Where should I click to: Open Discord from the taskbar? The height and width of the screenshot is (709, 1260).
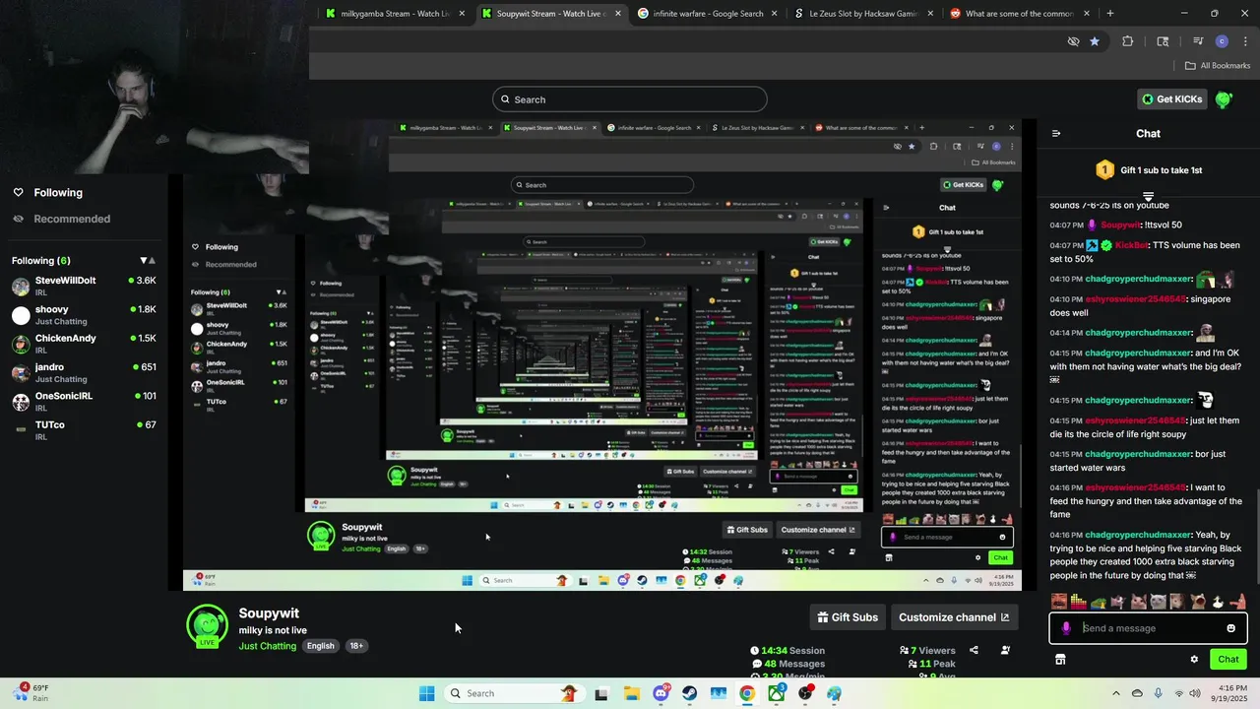pos(661,693)
